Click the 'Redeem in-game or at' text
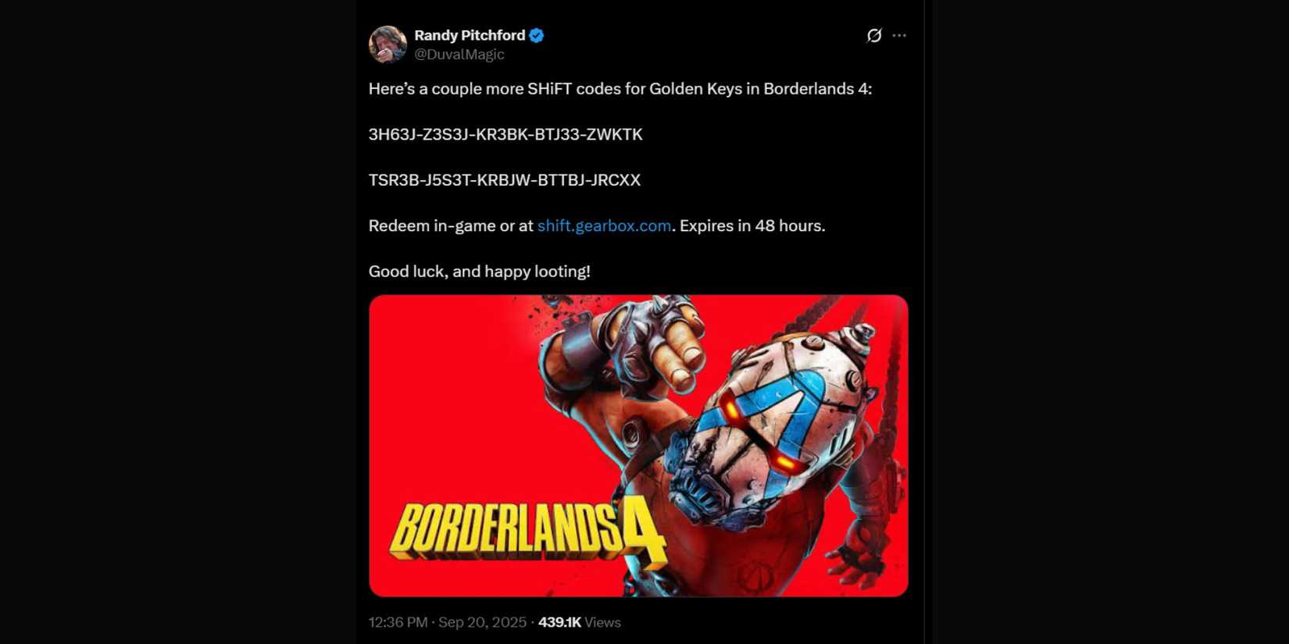The width and height of the screenshot is (1289, 644). tap(451, 226)
